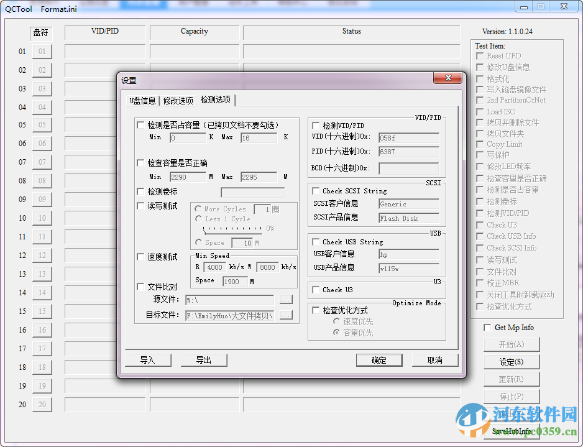The width and height of the screenshot is (583, 447).
Task: Open target file browse button
Action: (x=286, y=315)
